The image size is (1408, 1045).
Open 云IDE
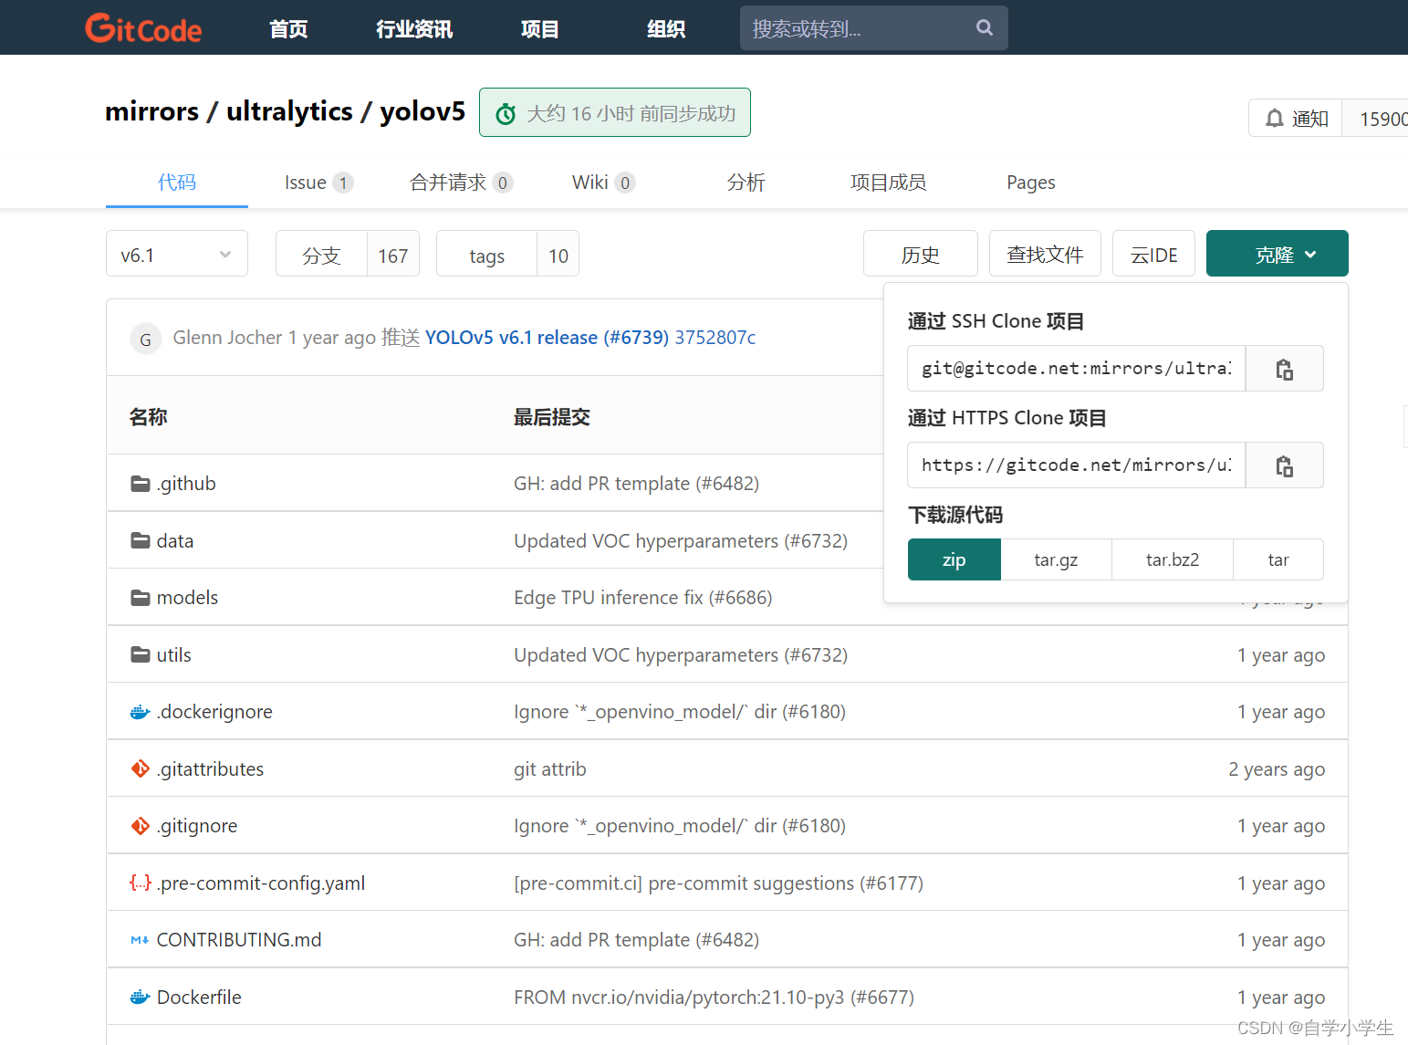click(1153, 254)
